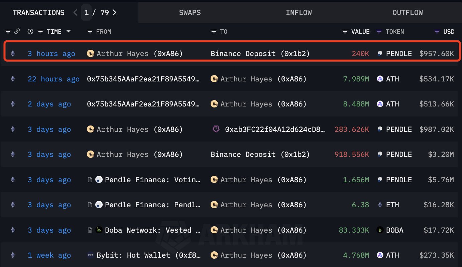Switch to the INFLOW tab
The height and width of the screenshot is (267, 462).
[x=299, y=13]
